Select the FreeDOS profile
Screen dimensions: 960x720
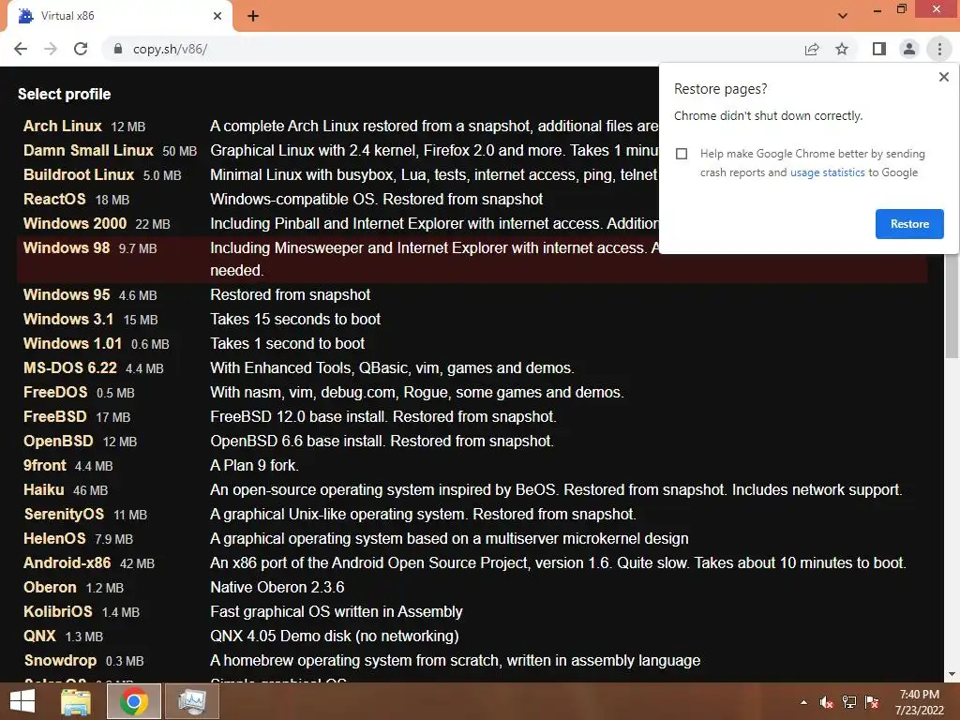point(55,393)
